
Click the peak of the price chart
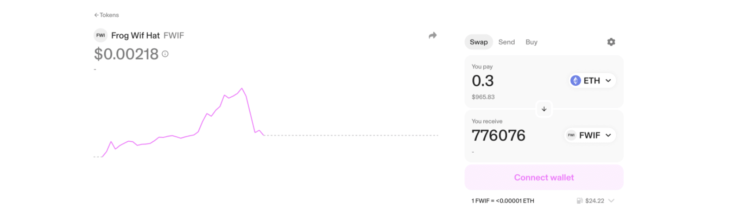coord(242,88)
